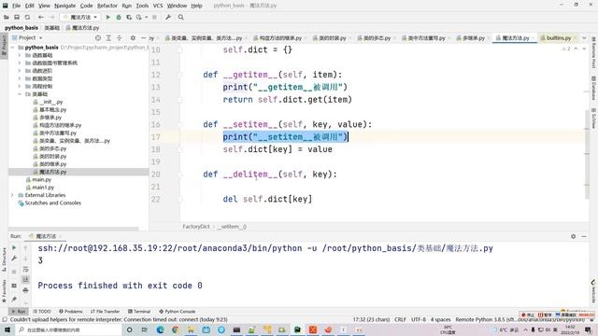The height and width of the screenshot is (336, 598).
Task: Click the Profile run icon in toolbar
Action: click(x=139, y=17)
